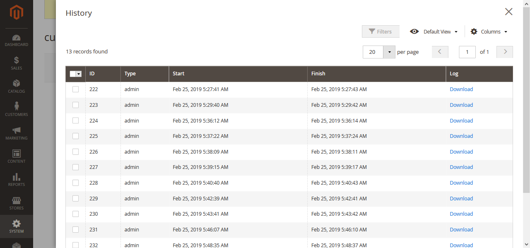This screenshot has width=530, height=248.
Task: Click the Magento logo icon
Action: click(16, 13)
